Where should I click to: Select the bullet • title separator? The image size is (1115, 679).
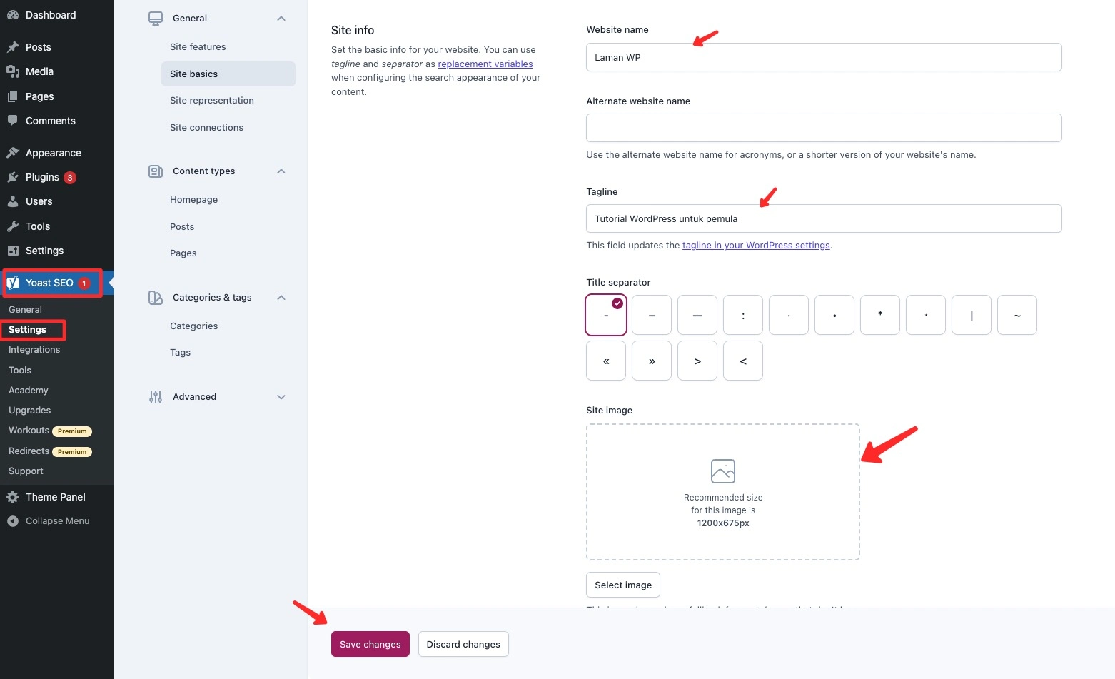[834, 315]
